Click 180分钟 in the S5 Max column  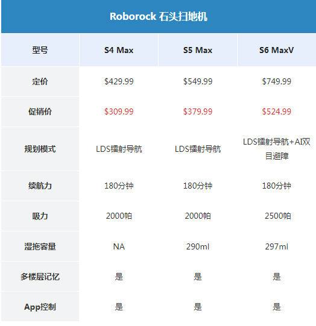click(x=198, y=186)
